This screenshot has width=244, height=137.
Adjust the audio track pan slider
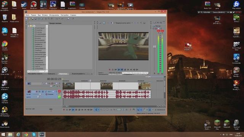[x=38, y=97]
